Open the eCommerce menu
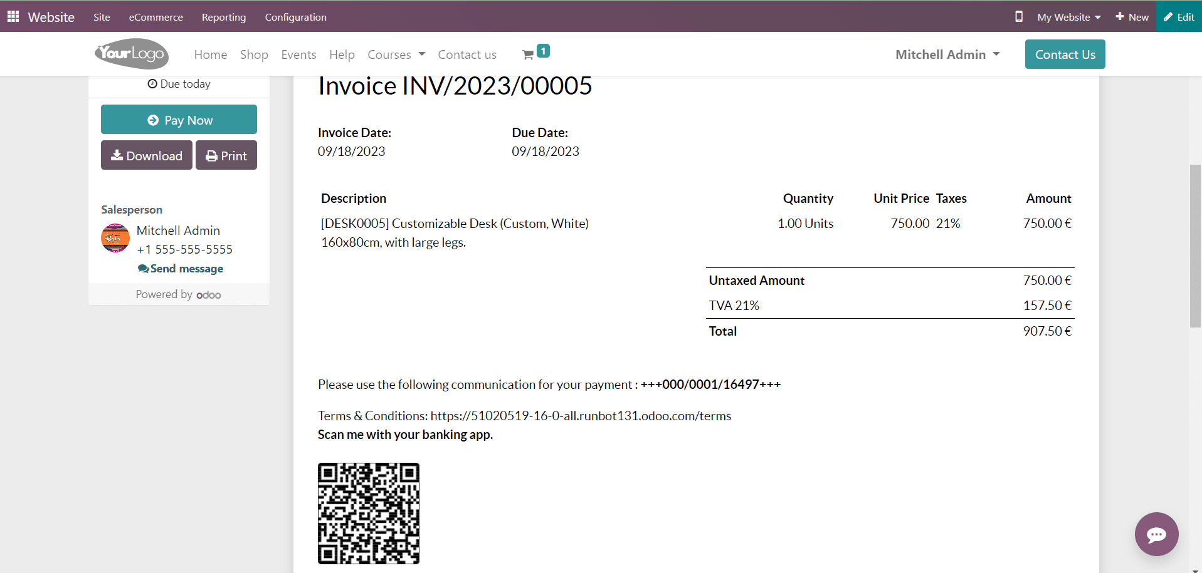 pos(156,17)
